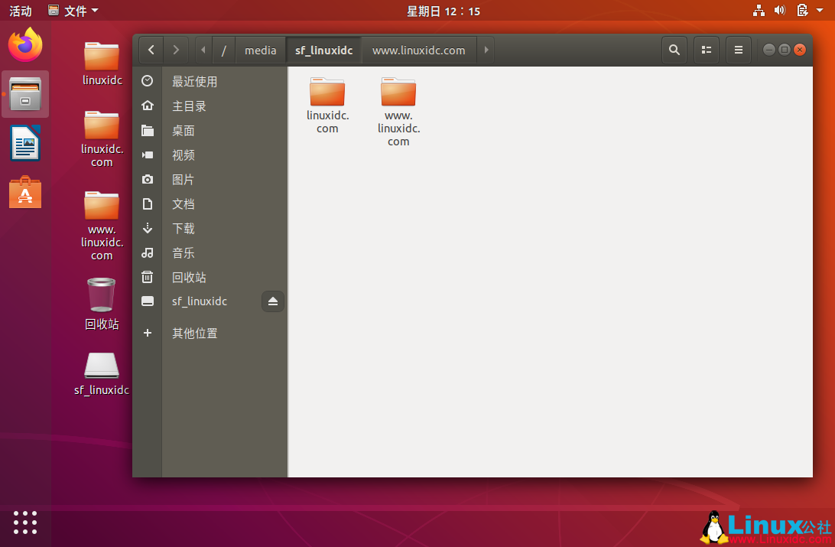Toggle the 视频 (Videos) sidebar location
This screenshot has width=835, height=547.
tap(183, 155)
